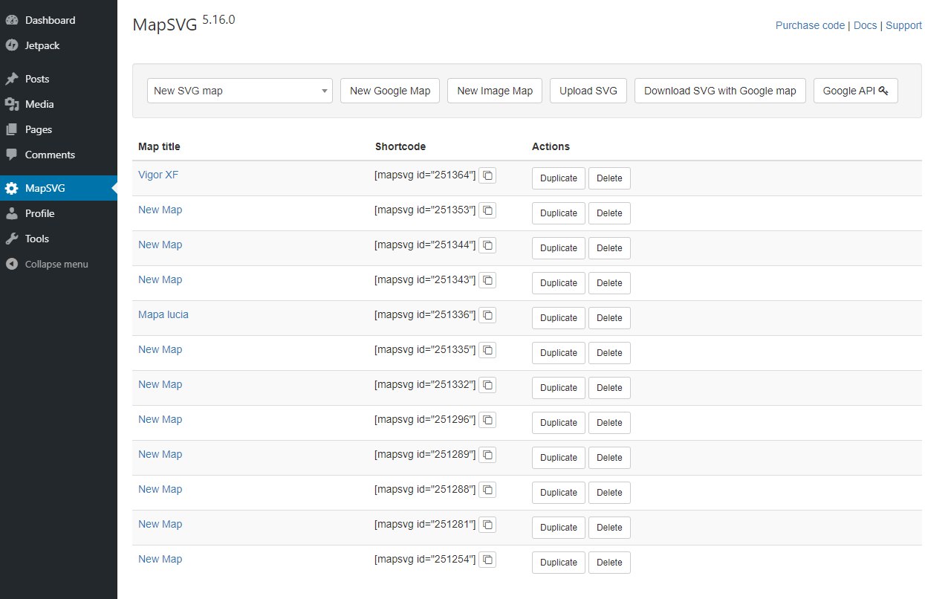The height and width of the screenshot is (599, 925).
Task: Copy shortcode for map id 251336
Action: point(487,315)
